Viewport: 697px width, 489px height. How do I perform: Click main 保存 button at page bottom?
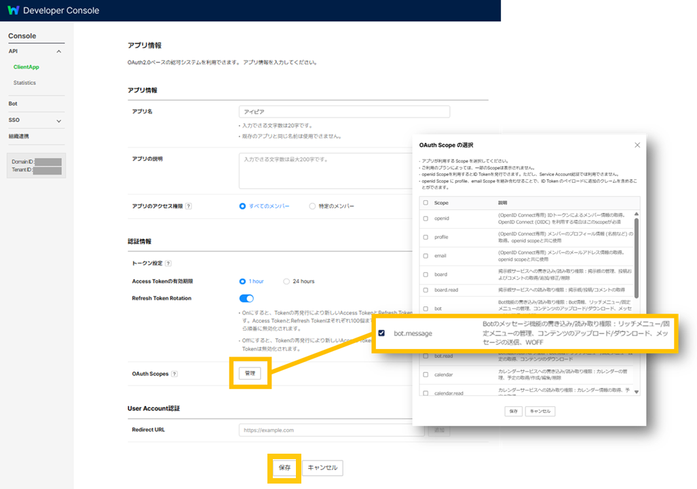point(284,468)
